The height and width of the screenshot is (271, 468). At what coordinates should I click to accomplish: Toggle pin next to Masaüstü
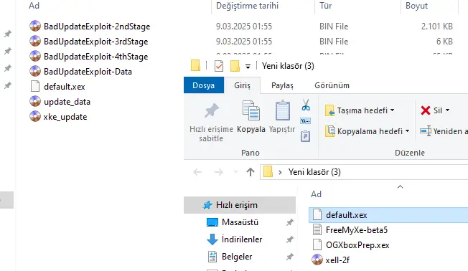[x=289, y=222]
